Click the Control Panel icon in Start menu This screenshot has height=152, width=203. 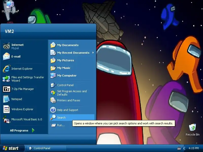53,85
